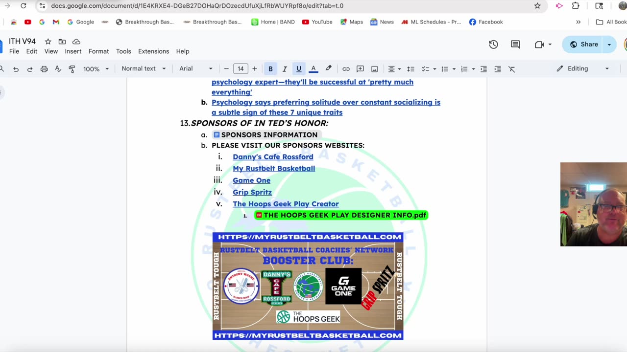Click the browser address bar
This screenshot has width=627, height=352.
click(x=284, y=6)
